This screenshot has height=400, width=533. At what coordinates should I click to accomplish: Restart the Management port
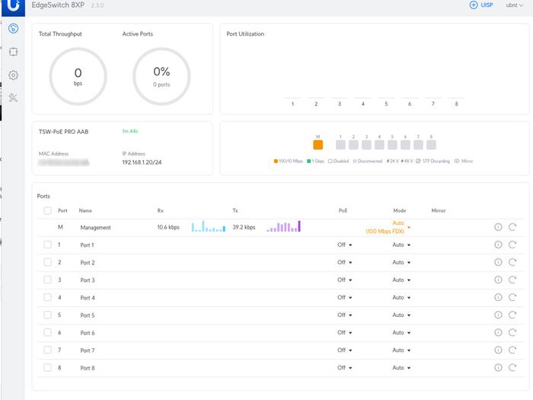point(512,227)
